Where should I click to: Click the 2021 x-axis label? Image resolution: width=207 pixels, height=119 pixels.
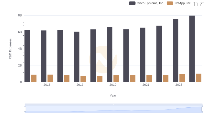[x=146, y=85]
